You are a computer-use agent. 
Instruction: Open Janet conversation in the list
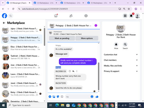click(x=22, y=84)
